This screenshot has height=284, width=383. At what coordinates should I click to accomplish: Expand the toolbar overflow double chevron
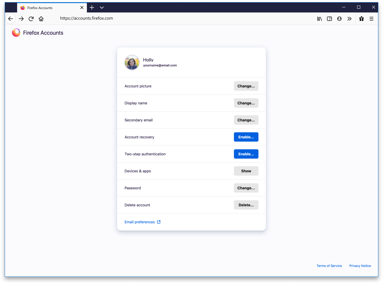[349, 19]
